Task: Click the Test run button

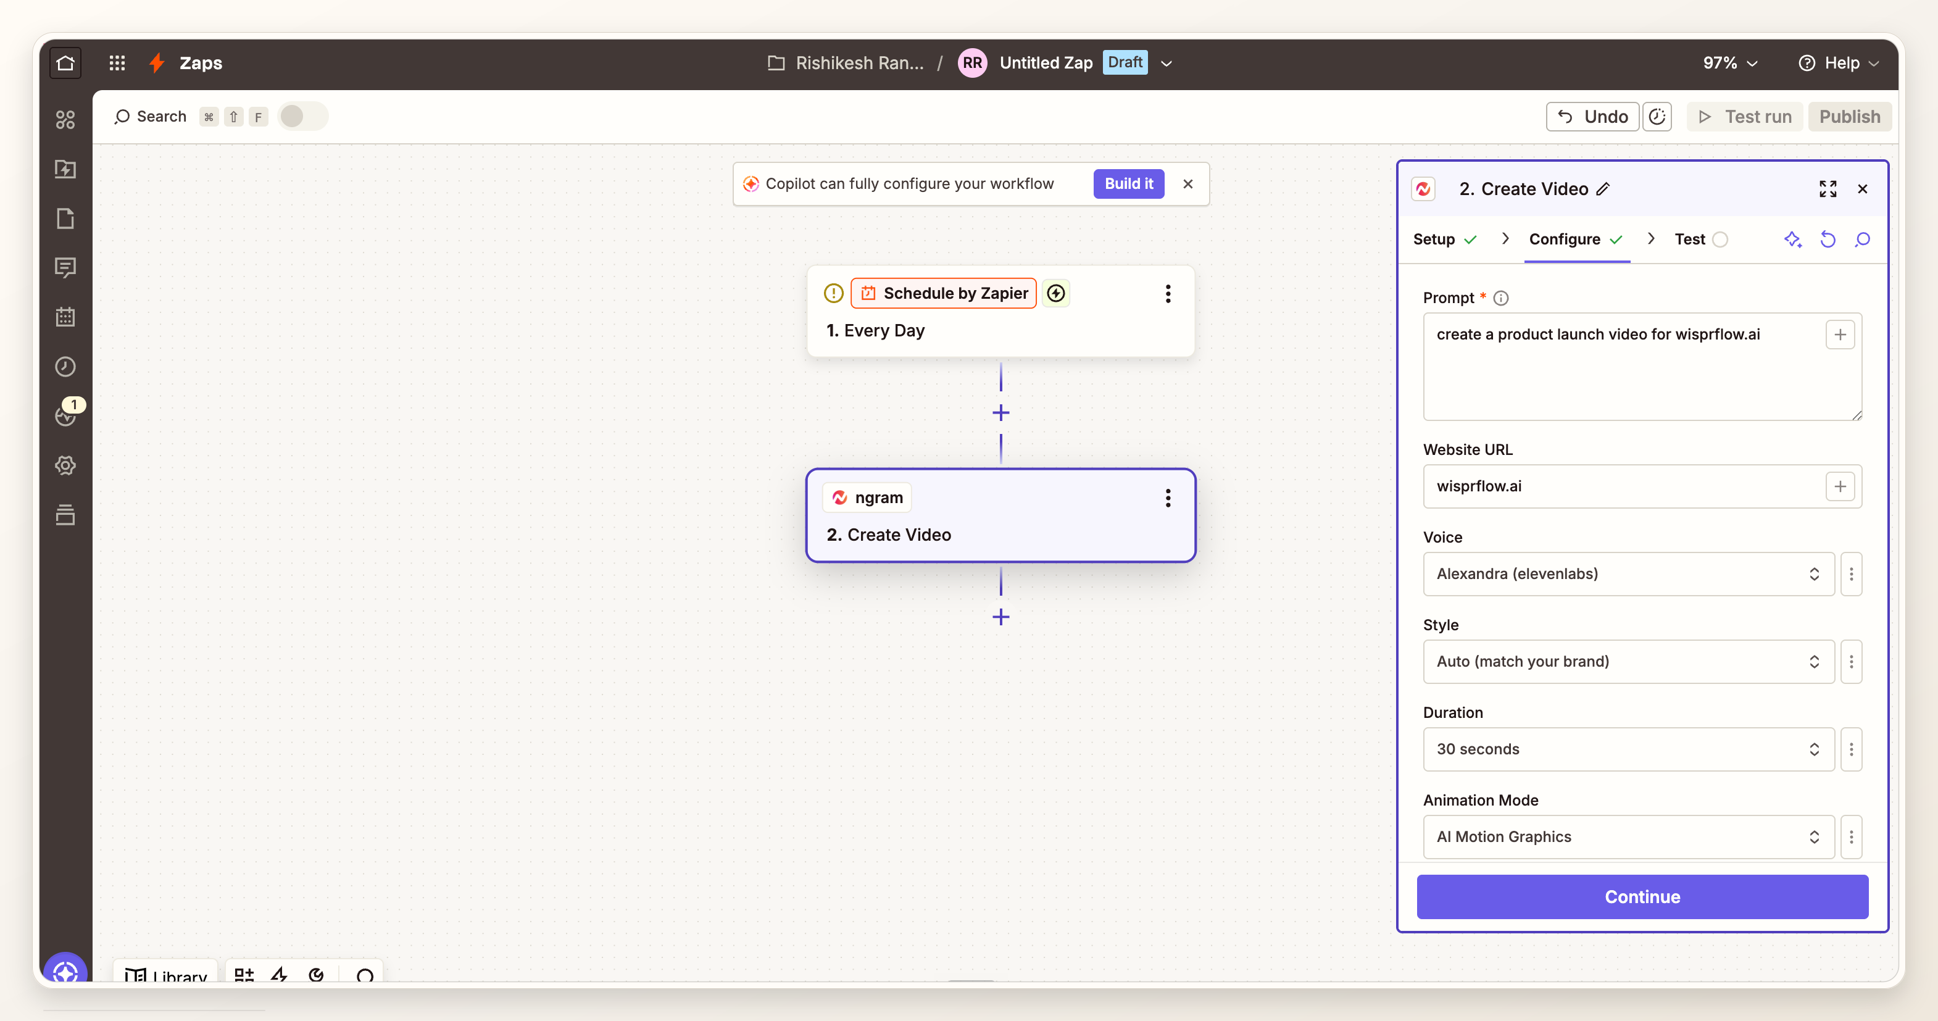Action: coord(1745,117)
